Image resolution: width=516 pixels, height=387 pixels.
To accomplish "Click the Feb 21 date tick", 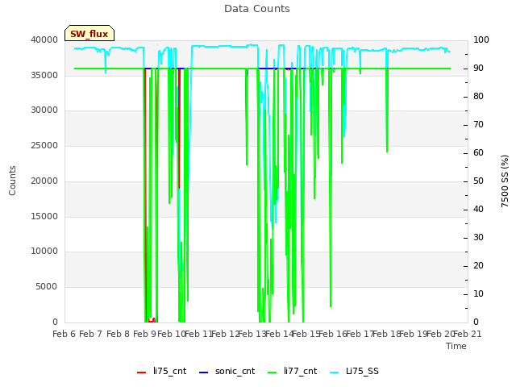I will coord(468,334).
